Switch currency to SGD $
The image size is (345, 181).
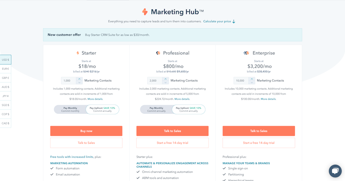pyautogui.click(x=6, y=105)
